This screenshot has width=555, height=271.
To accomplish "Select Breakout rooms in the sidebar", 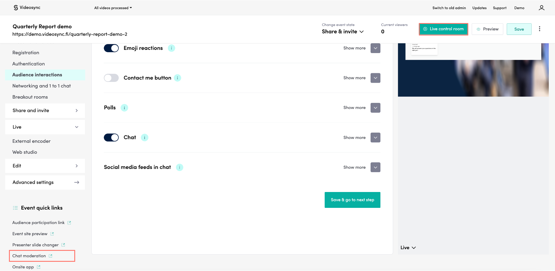I will click(30, 97).
